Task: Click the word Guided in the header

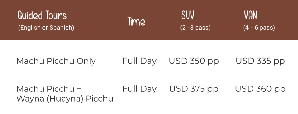Action: coord(30,15)
